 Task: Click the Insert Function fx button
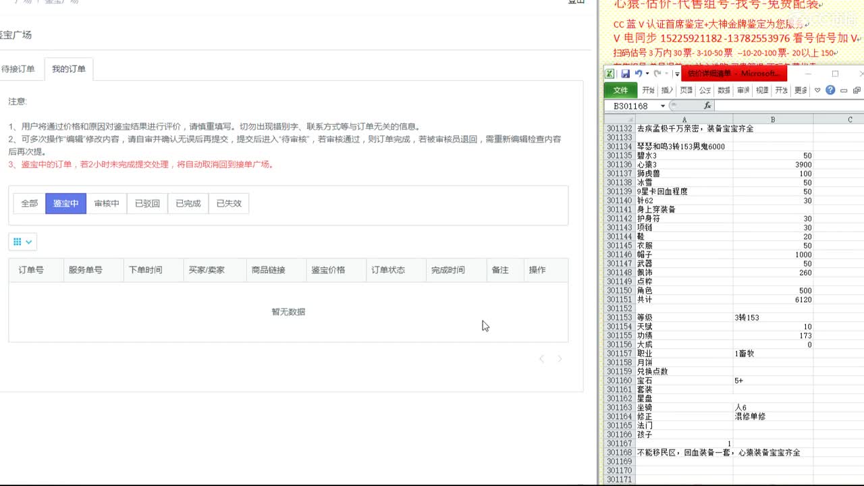click(707, 106)
